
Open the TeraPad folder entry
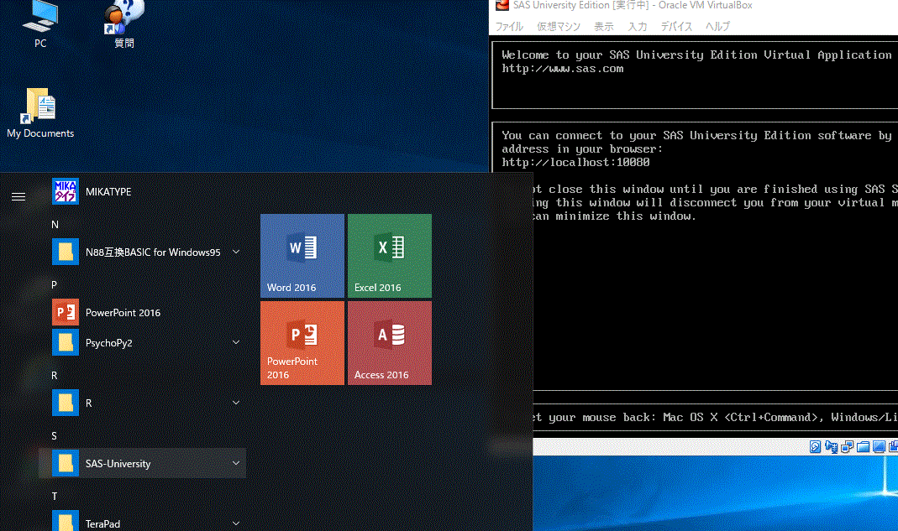click(143, 523)
